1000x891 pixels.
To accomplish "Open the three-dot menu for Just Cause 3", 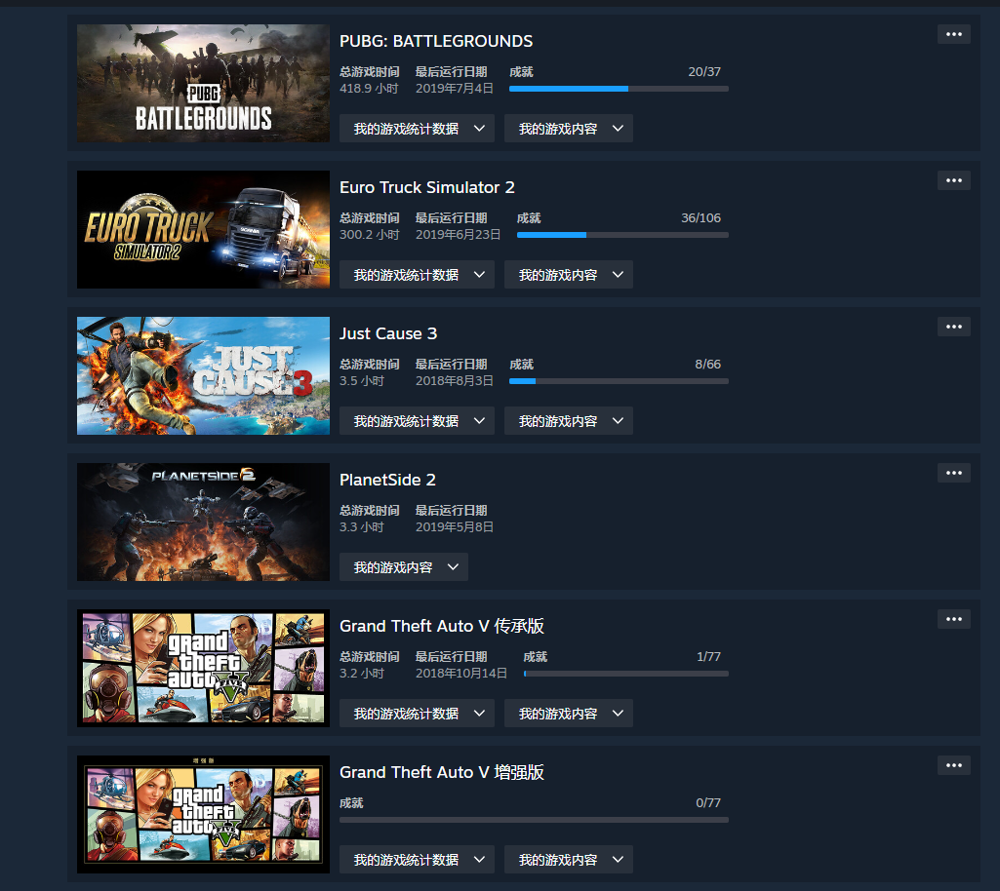I will click(x=953, y=327).
